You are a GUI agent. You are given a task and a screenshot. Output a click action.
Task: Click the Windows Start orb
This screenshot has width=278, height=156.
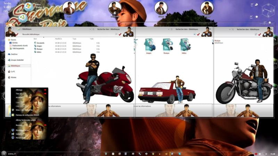(x=4, y=153)
